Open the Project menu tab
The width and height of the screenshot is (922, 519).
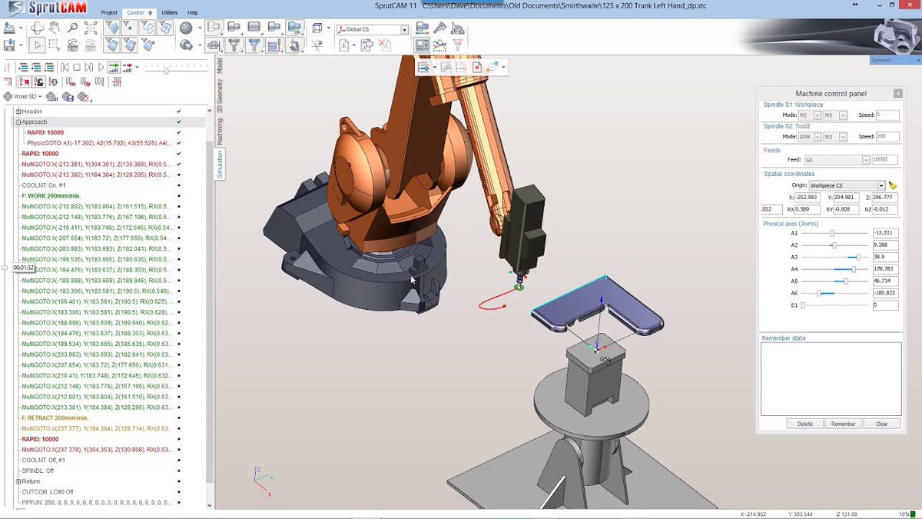(x=109, y=13)
